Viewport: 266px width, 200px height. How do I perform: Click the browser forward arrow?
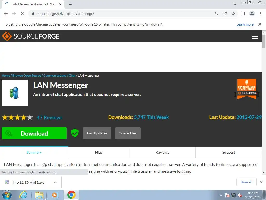pos(14,14)
